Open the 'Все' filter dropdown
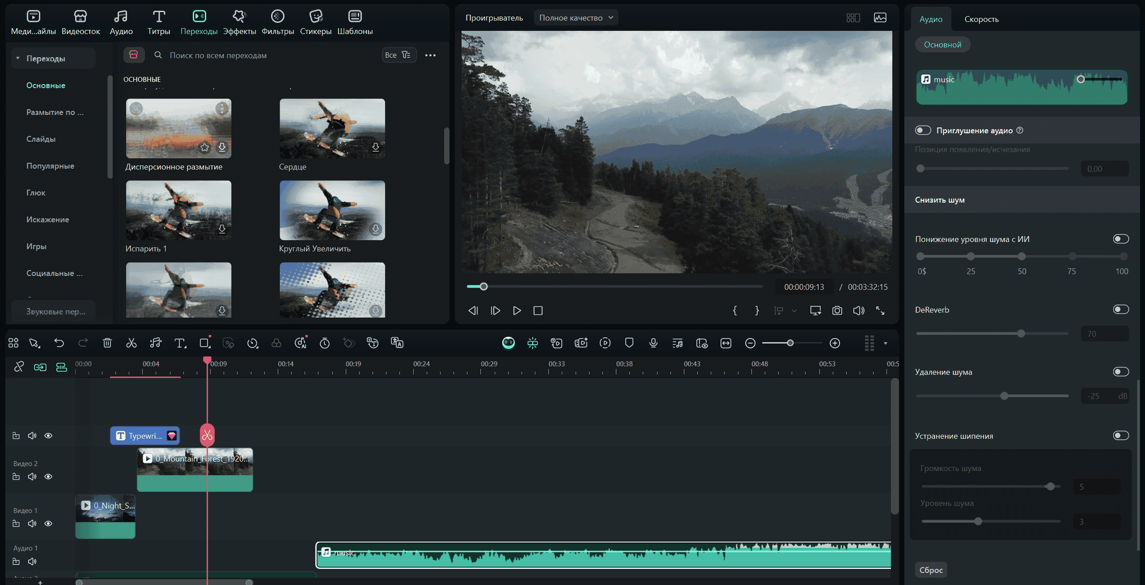1145x585 pixels. 398,55
